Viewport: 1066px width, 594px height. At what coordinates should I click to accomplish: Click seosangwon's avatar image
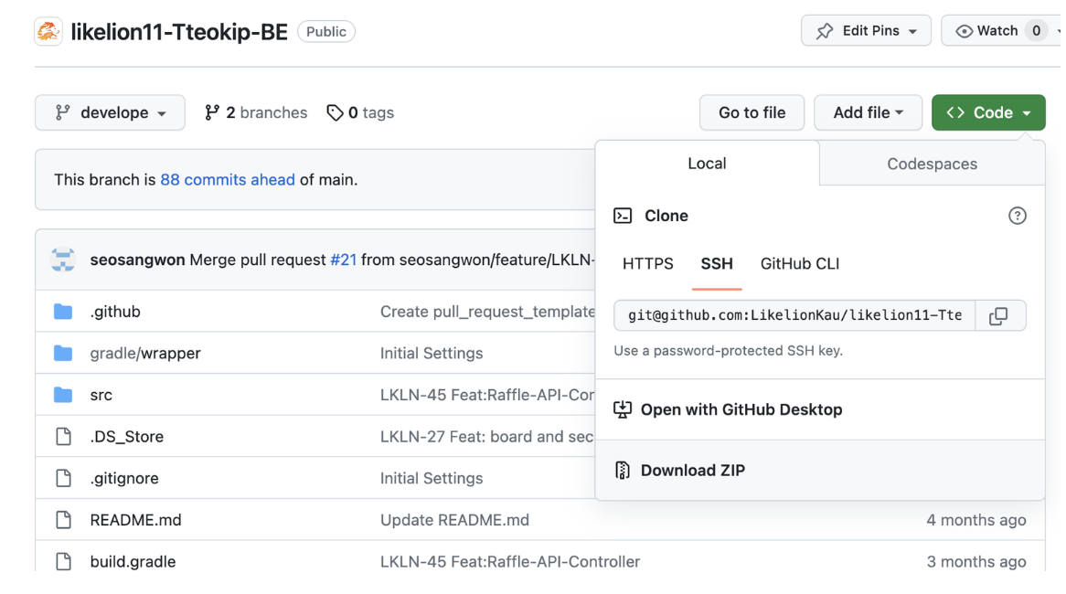pyautogui.click(x=62, y=260)
